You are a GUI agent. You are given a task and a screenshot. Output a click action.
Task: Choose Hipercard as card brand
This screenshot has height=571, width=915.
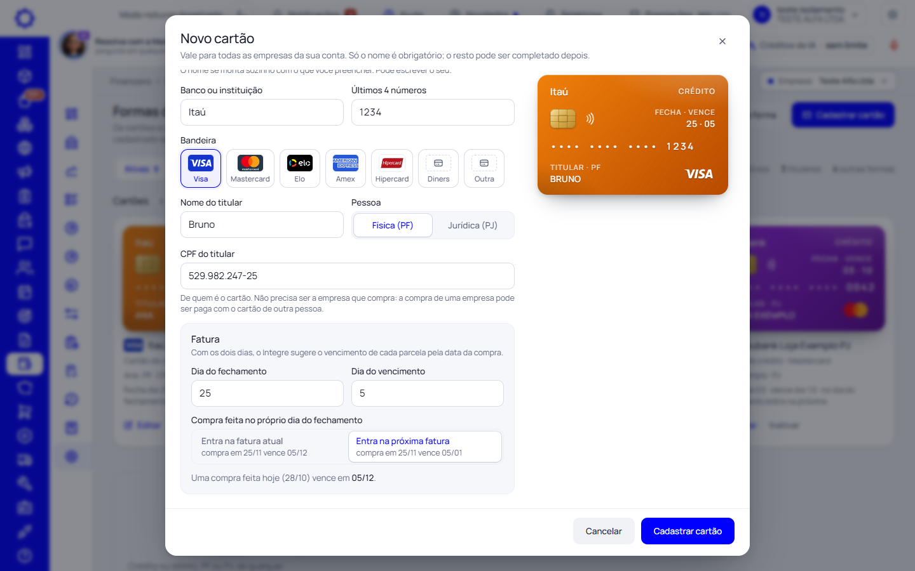click(392, 168)
